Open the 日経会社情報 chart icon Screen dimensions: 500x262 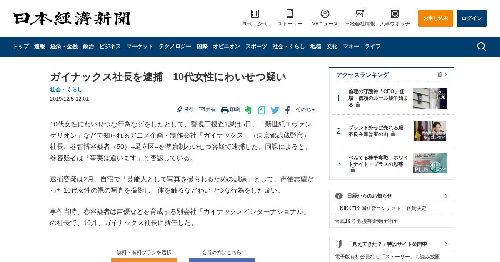coord(360,14)
